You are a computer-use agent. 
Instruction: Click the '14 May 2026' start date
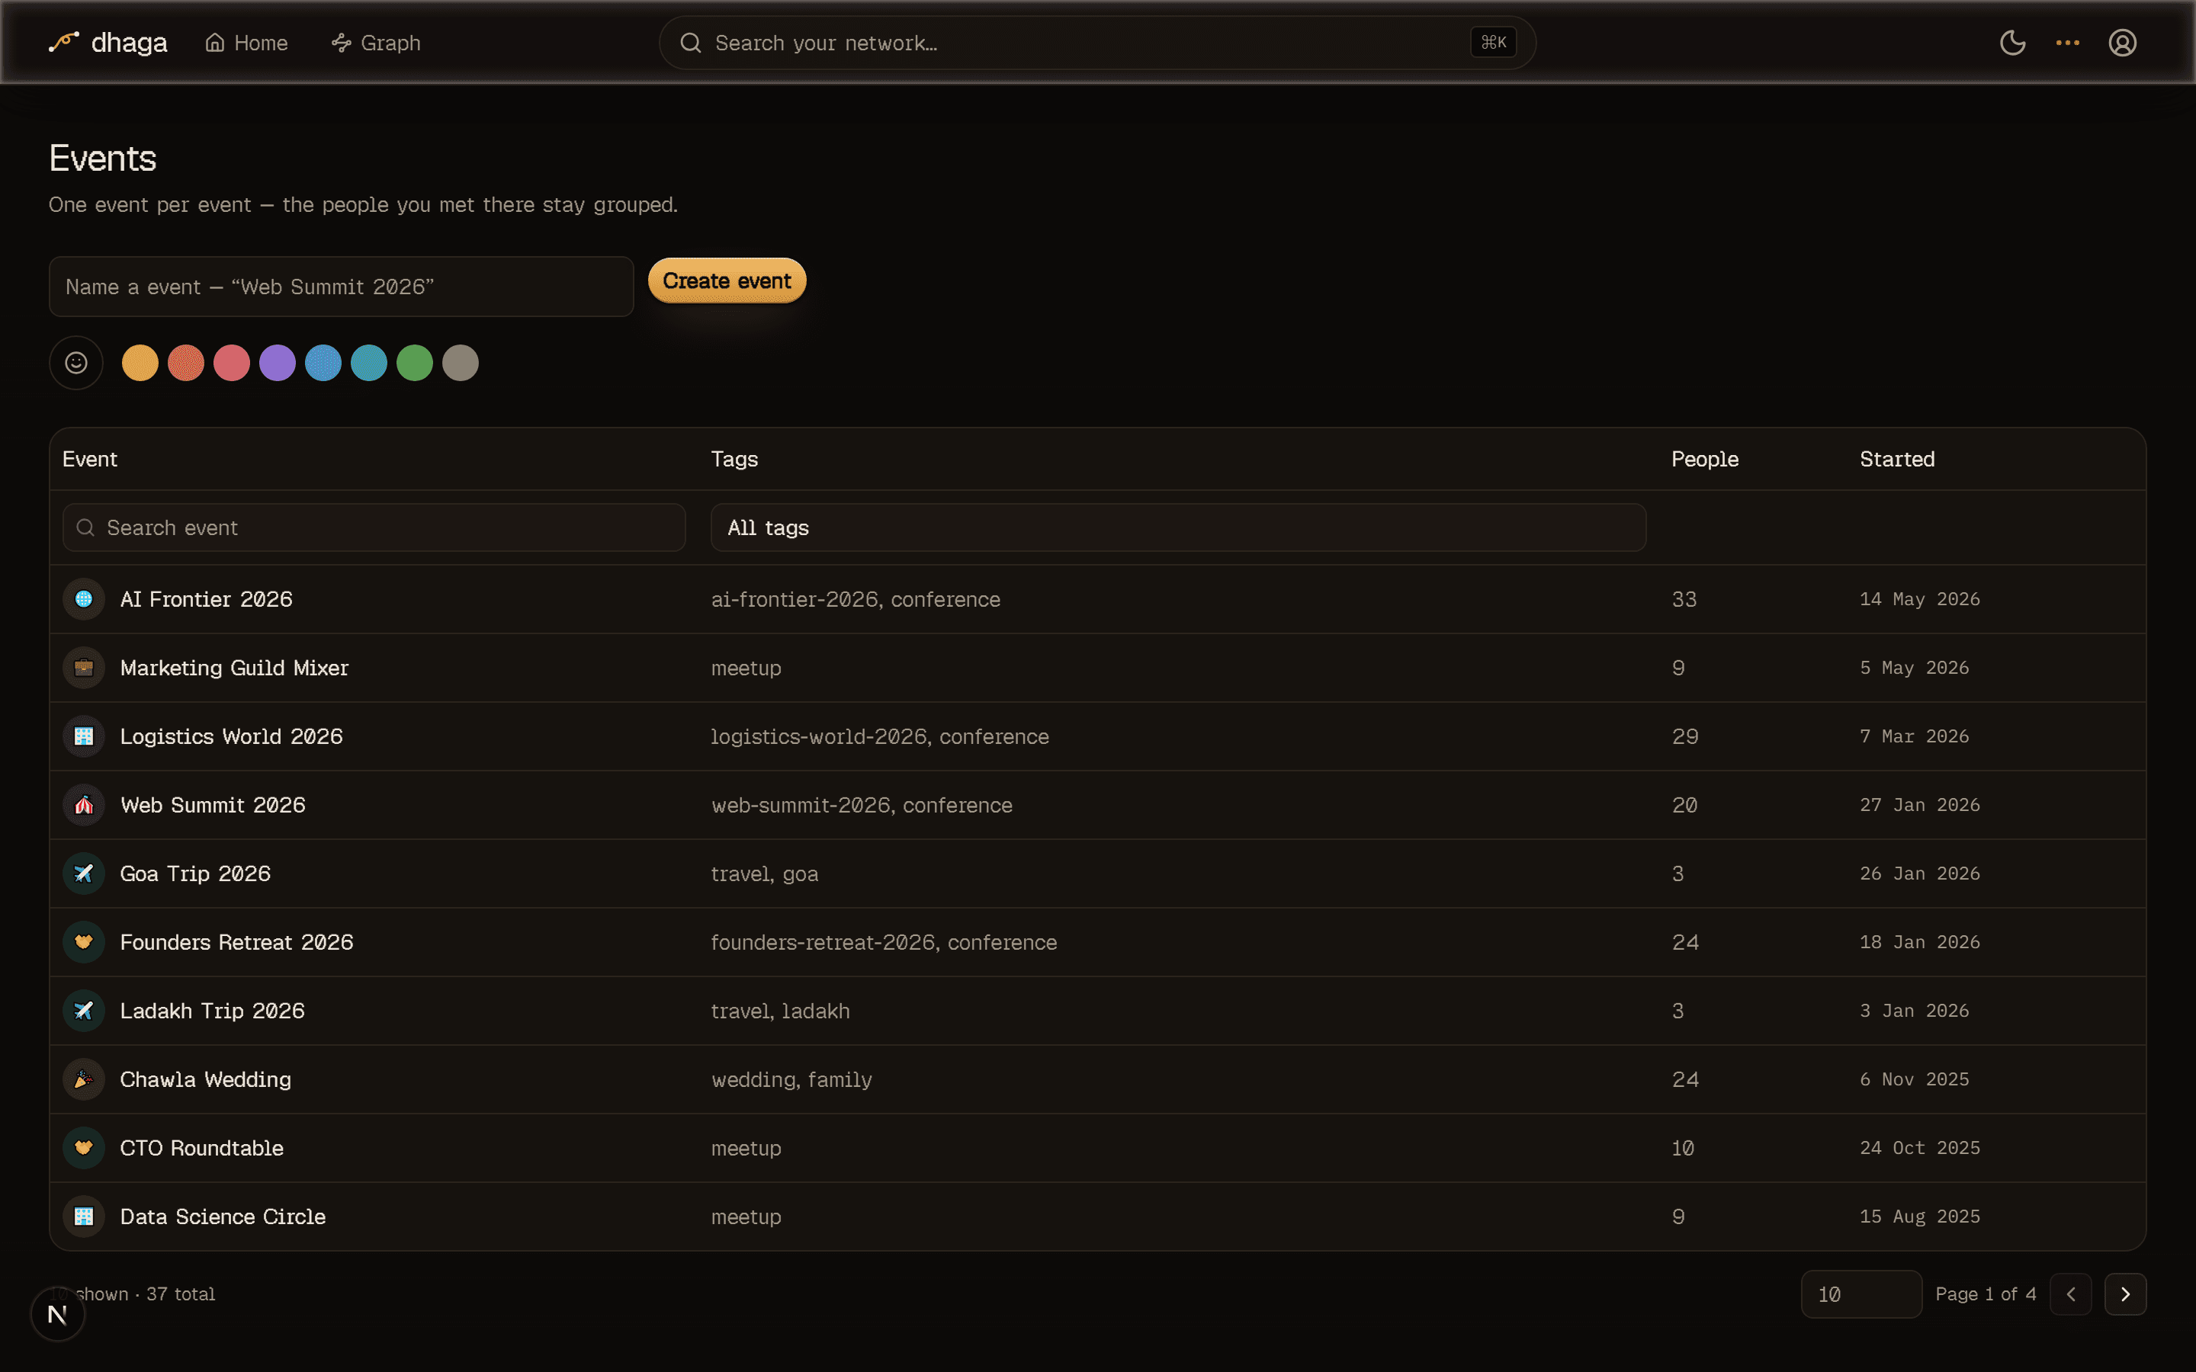pyautogui.click(x=1919, y=599)
